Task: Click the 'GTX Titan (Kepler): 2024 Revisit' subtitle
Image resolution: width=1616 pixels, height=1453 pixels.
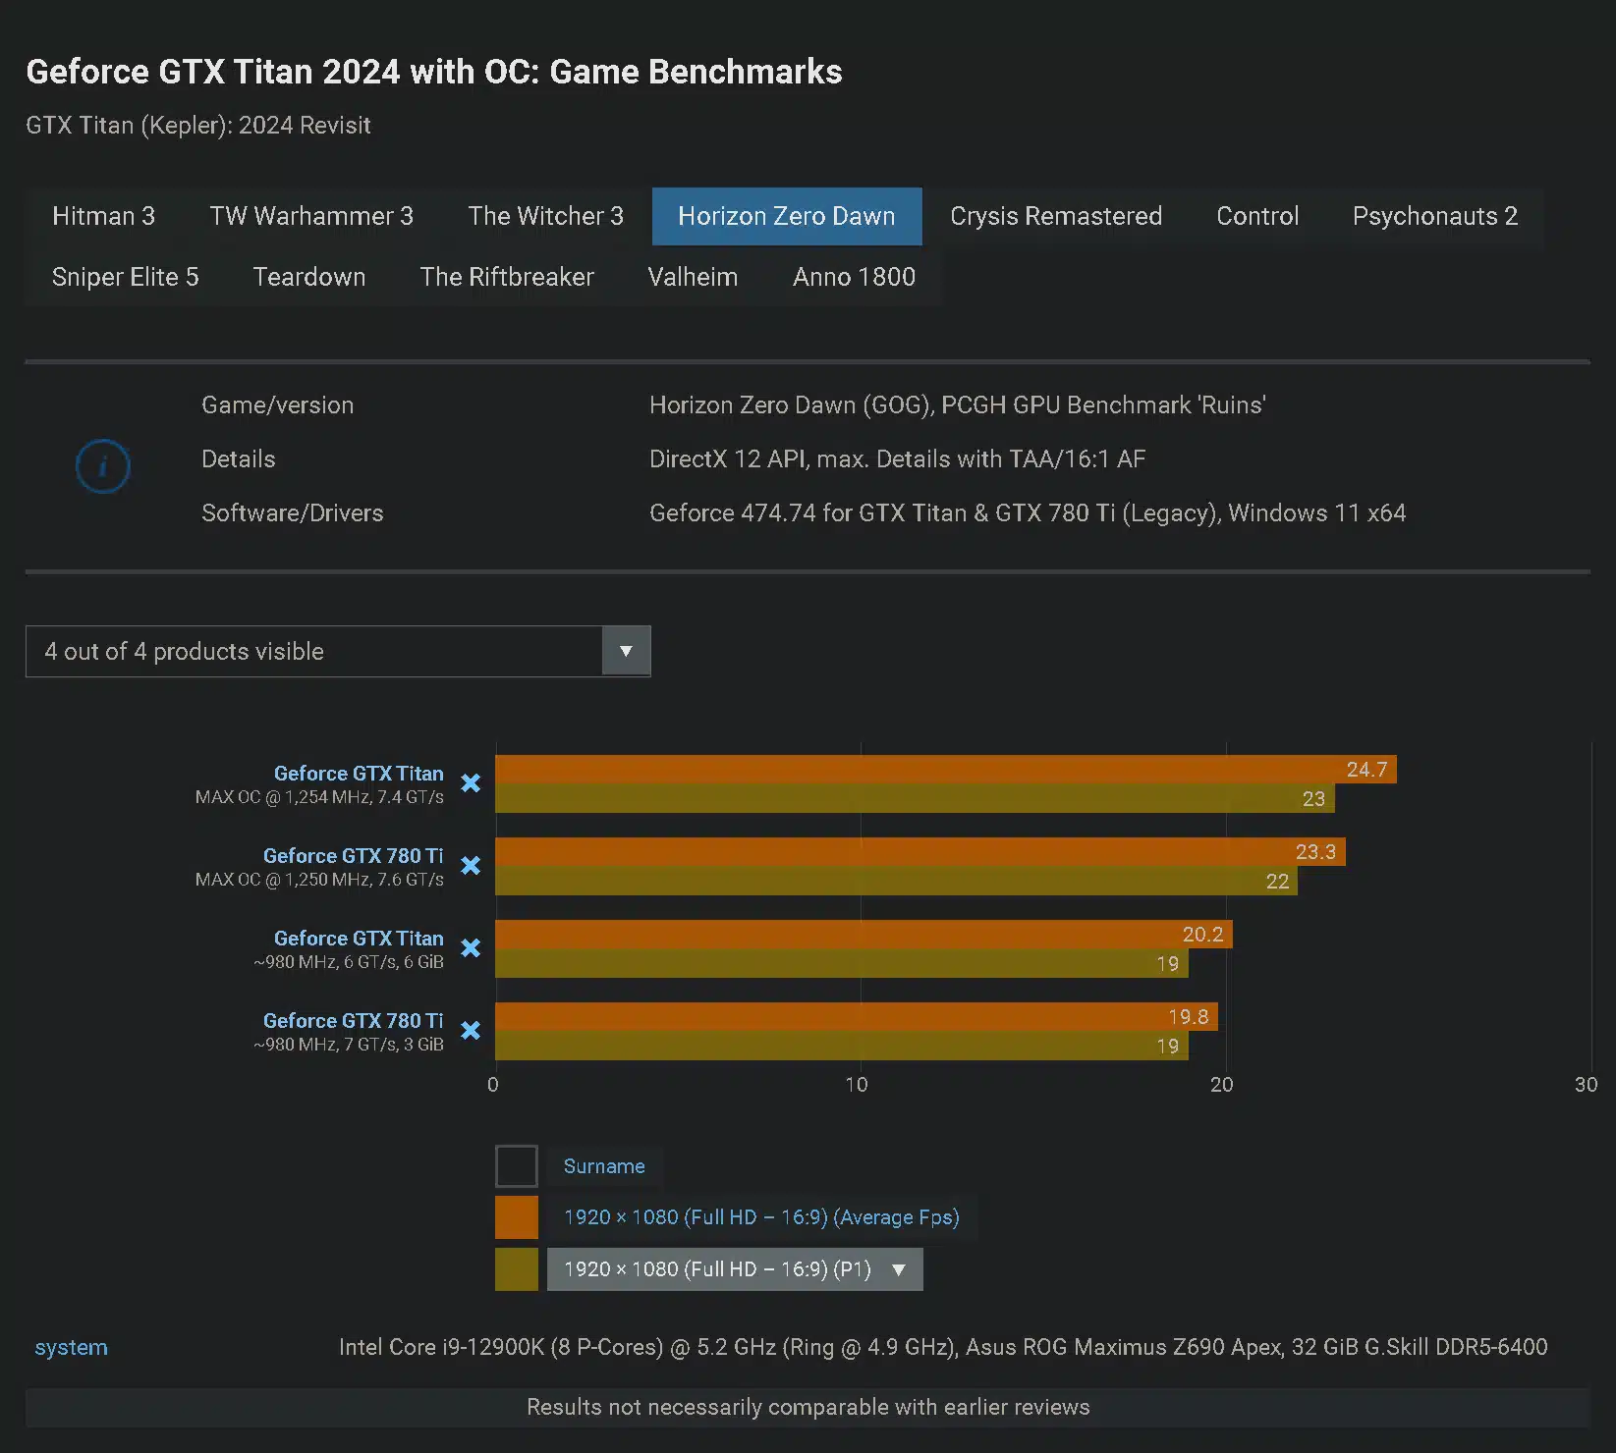Action: click(x=198, y=126)
